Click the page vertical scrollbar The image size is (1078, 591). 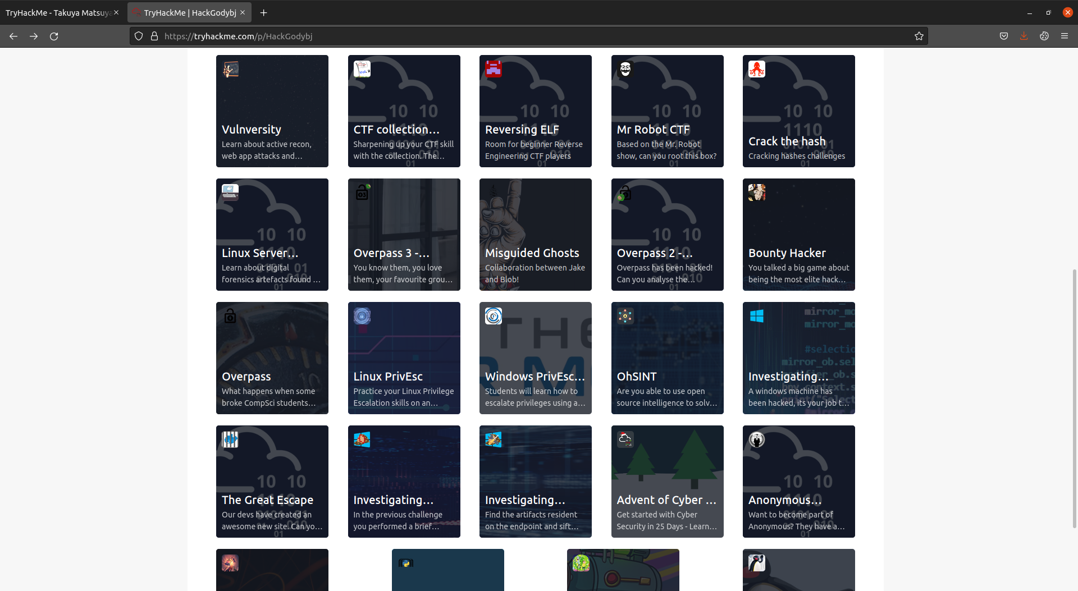pyautogui.click(x=1074, y=393)
